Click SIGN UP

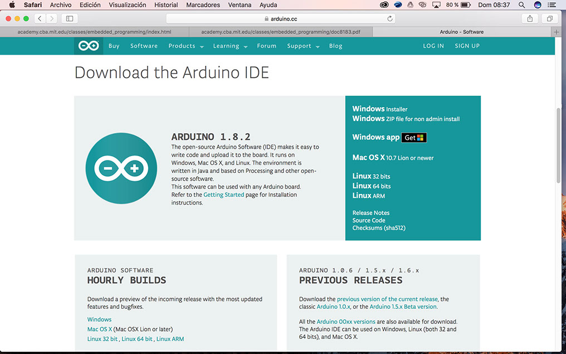tap(467, 46)
